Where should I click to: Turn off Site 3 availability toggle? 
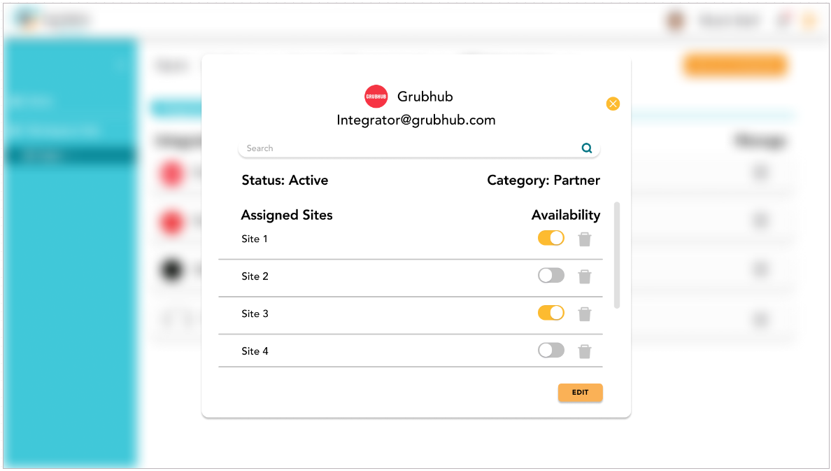pyautogui.click(x=551, y=313)
